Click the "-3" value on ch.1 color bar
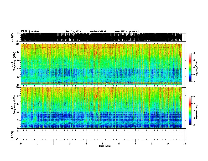Viewport: 208px width, 161px height. (x=194, y=53)
